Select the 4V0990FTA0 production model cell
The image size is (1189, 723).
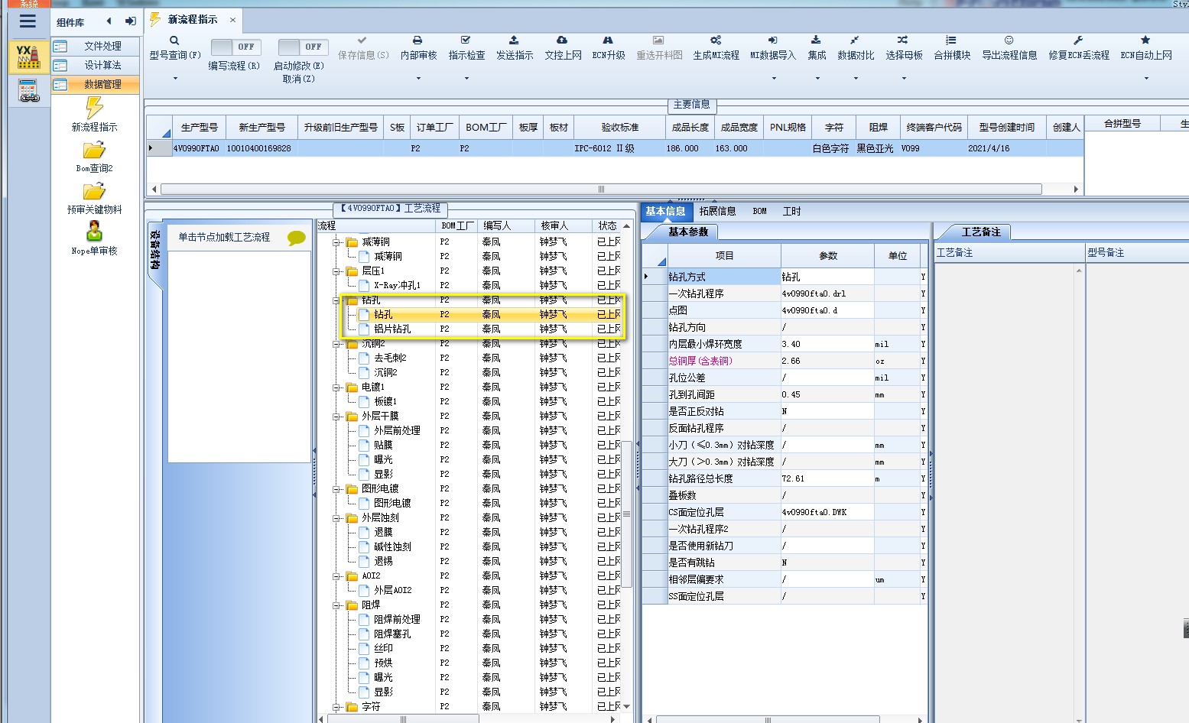197,149
